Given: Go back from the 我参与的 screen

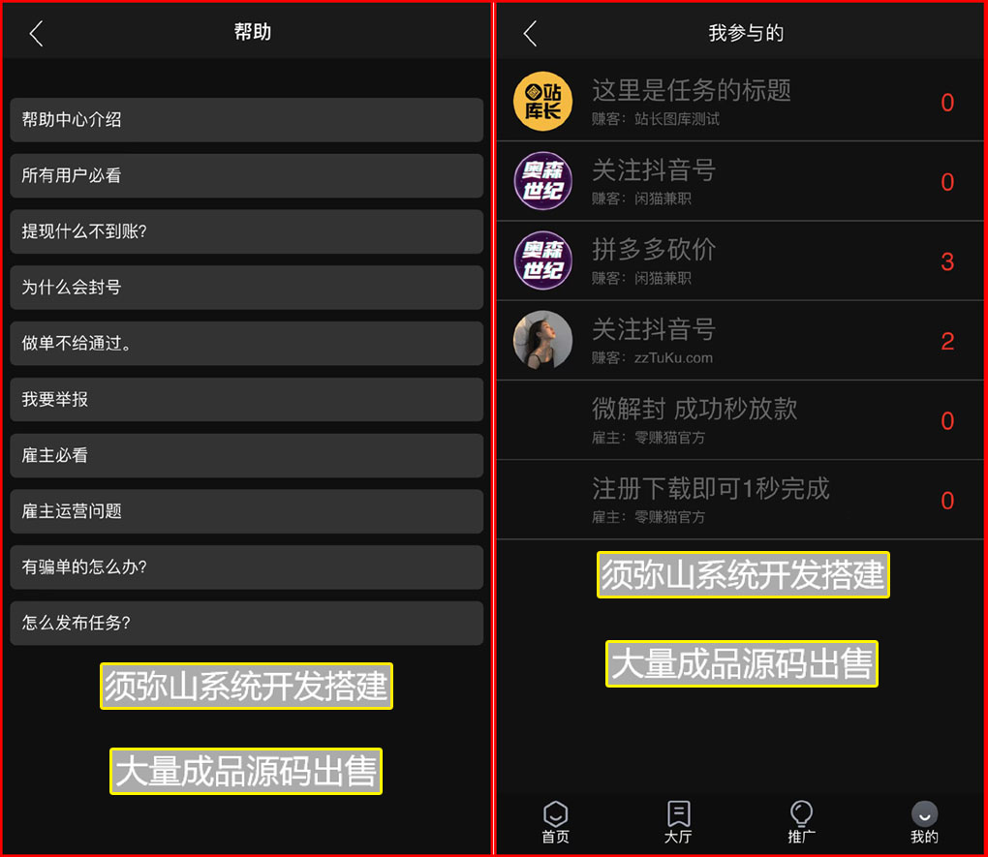Looking at the screenshot, I should (531, 33).
